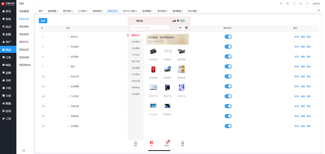This screenshot has width=325, height=154.
Task: Click the blue 新增 button above the table
Action: point(43,21)
